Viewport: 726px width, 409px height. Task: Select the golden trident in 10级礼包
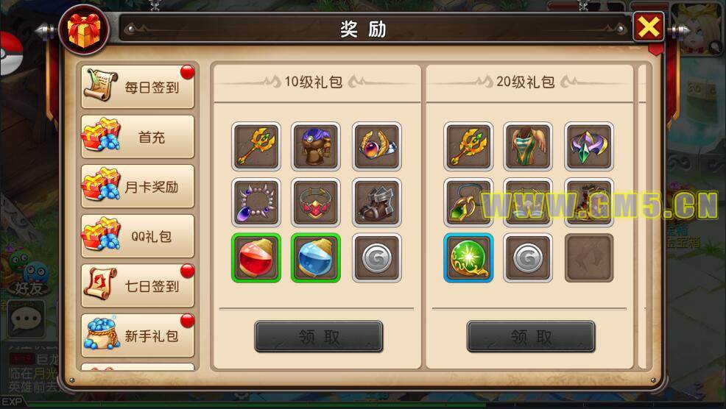pos(256,146)
